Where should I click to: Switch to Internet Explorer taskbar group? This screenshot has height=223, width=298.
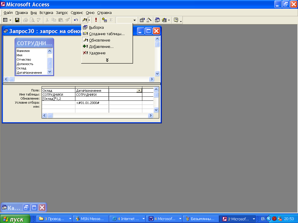127,219
